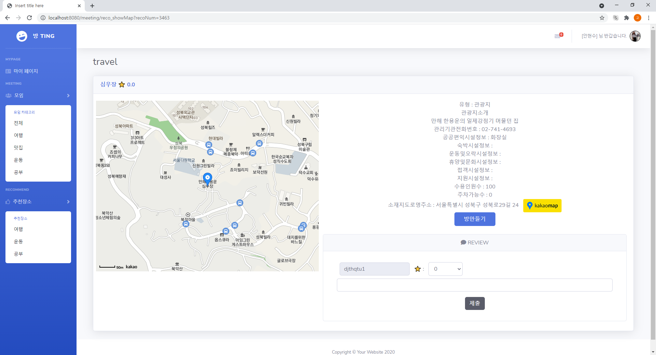Select the 마이 페이지 sidebar icon
The width and height of the screenshot is (656, 355).
click(x=8, y=71)
